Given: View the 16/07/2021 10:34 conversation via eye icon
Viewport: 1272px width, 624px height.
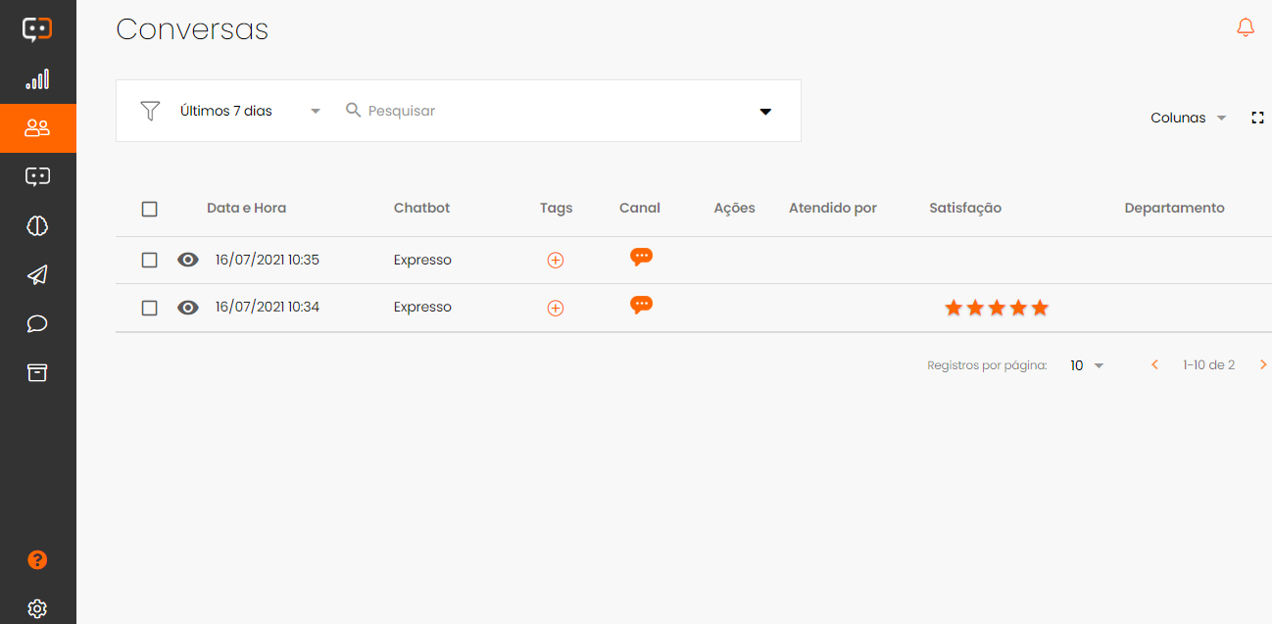Looking at the screenshot, I should coord(188,308).
